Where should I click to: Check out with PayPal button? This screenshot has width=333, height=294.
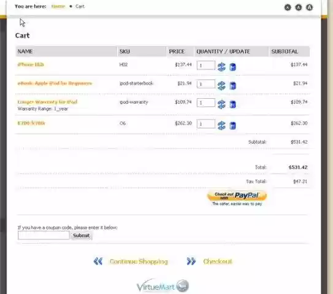click(x=237, y=196)
